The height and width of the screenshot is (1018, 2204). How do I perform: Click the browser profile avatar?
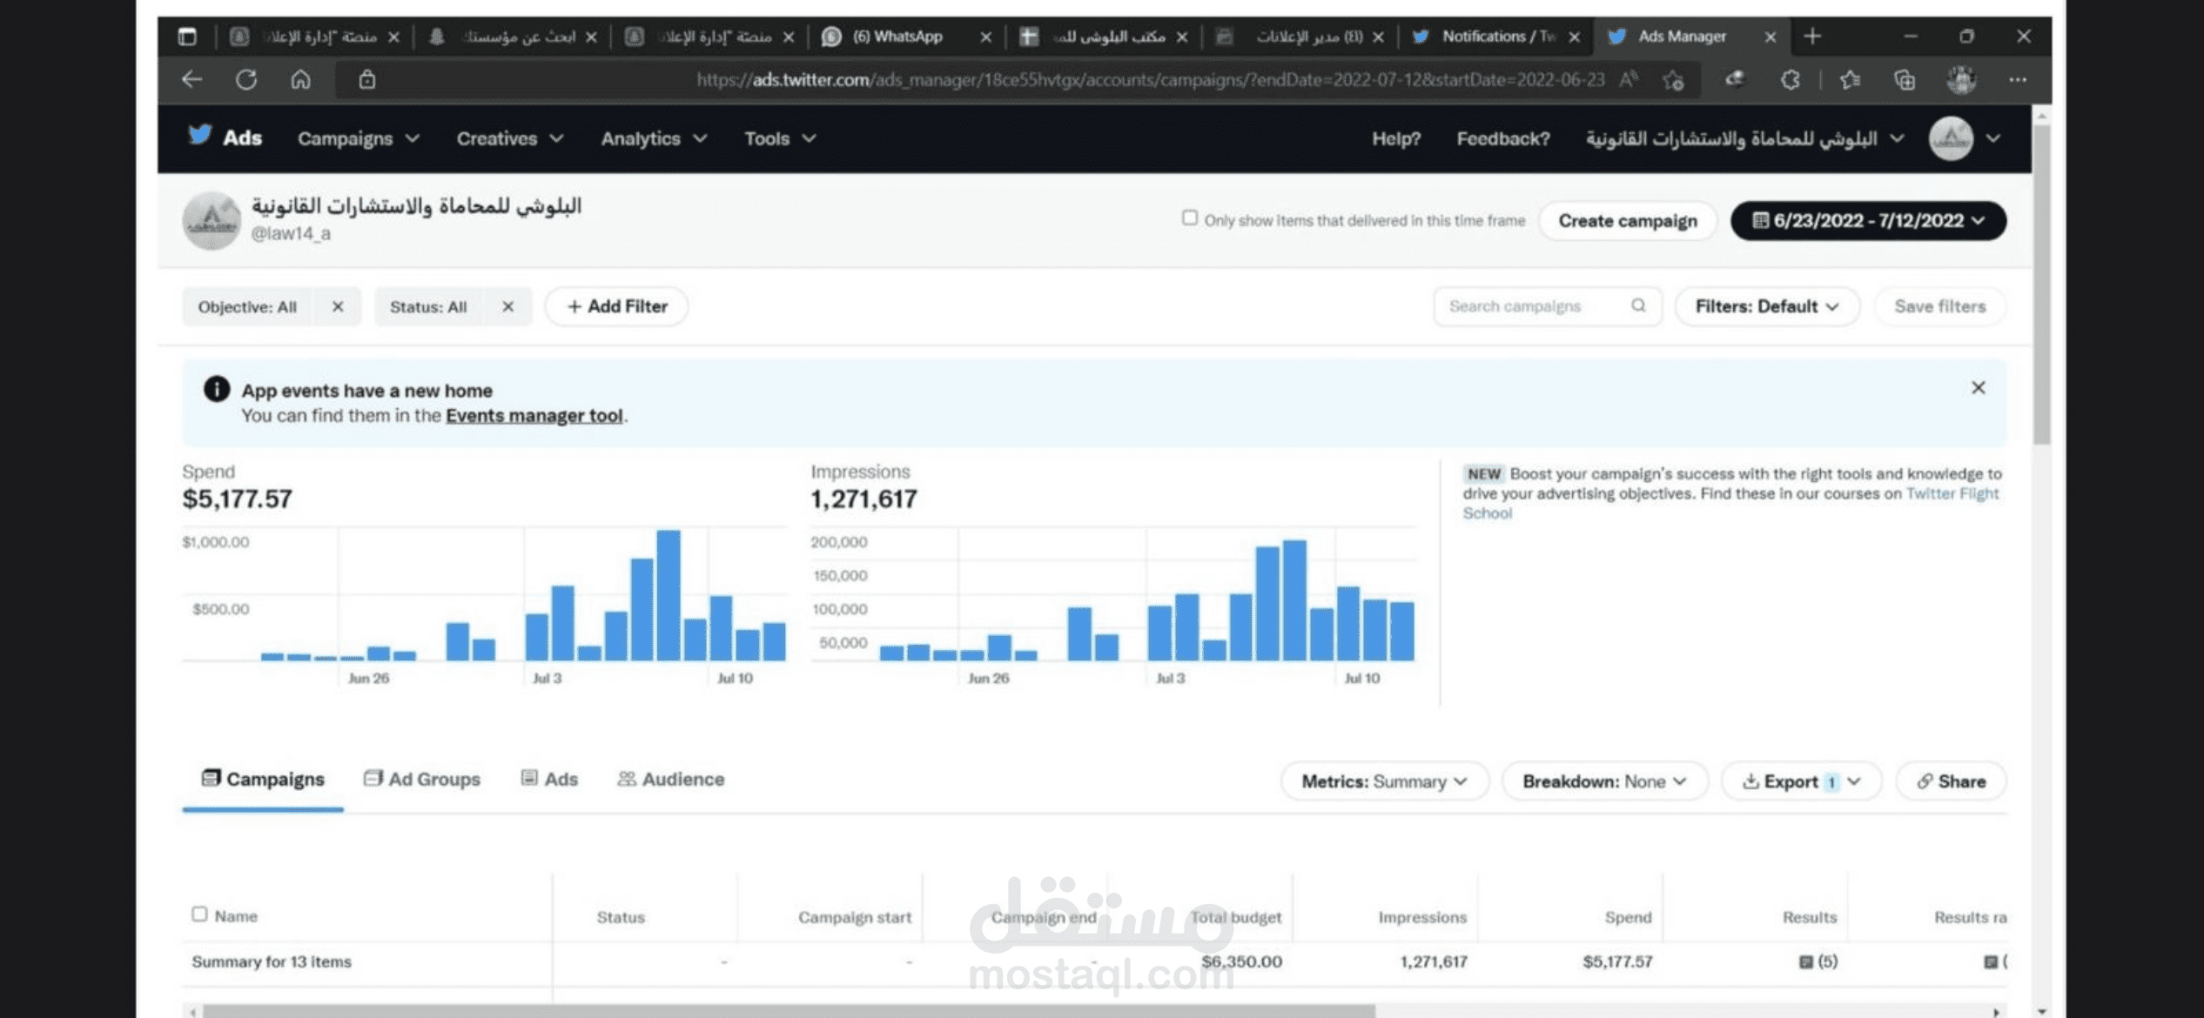(1961, 80)
